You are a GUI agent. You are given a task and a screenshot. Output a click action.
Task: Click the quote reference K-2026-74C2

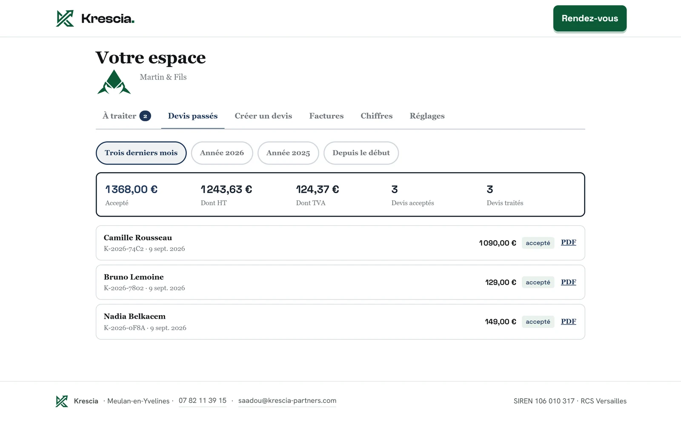click(124, 249)
